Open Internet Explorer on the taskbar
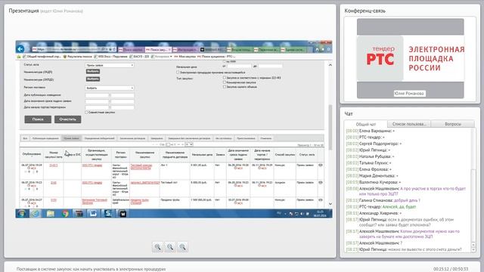This screenshot has width=484, height=272. coord(36,213)
